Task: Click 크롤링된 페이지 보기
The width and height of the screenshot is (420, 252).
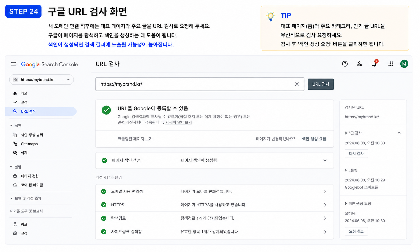Action: [135, 139]
